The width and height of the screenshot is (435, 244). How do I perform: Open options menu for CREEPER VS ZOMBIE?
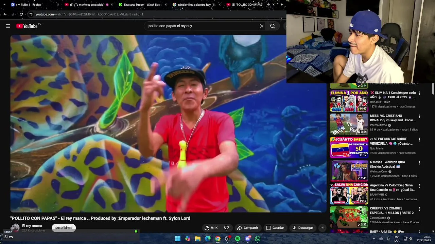(x=419, y=209)
